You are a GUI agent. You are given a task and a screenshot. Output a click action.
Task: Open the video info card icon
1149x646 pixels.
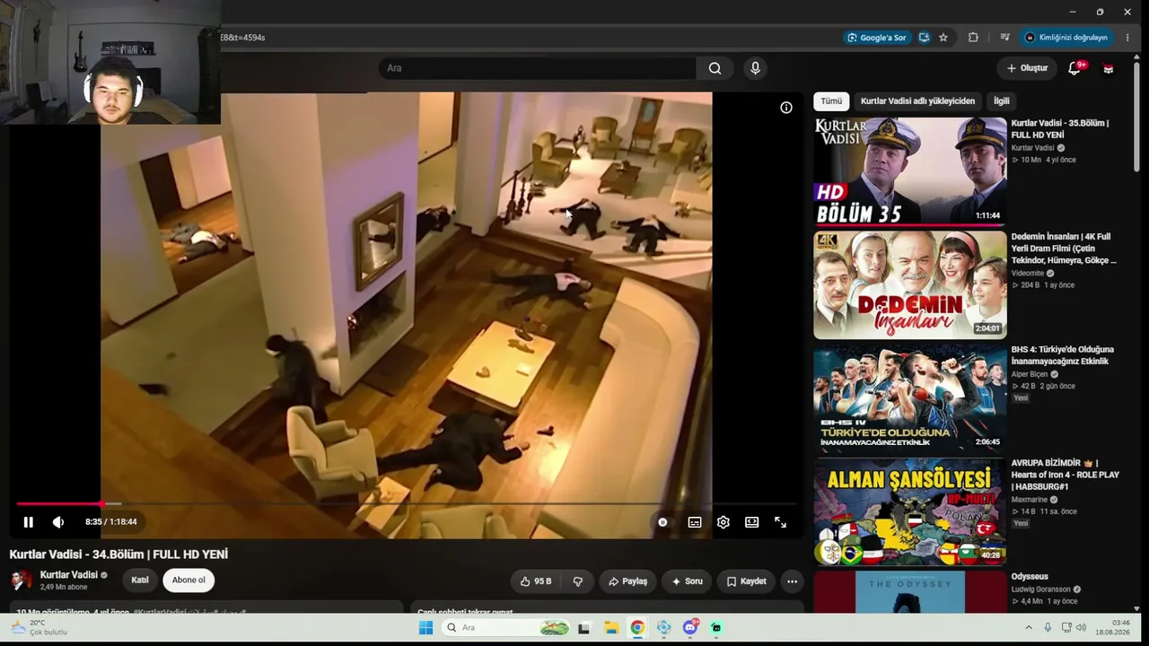pyautogui.click(x=786, y=108)
